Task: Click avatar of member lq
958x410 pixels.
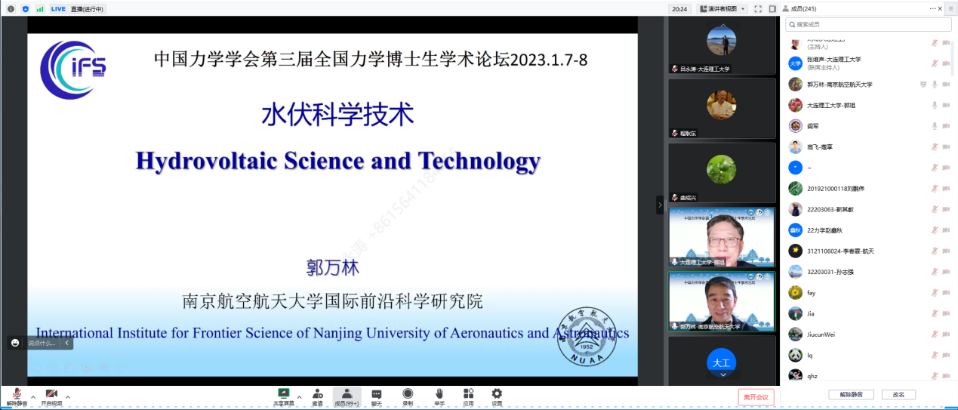Action: pyautogui.click(x=795, y=355)
